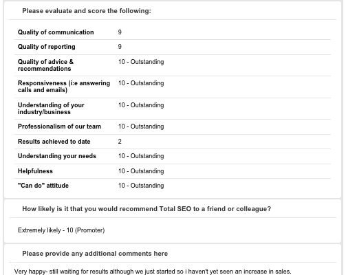Select the Responsiveness 10 - Outstanding value
This screenshot has height=275, width=346.
[141, 83]
